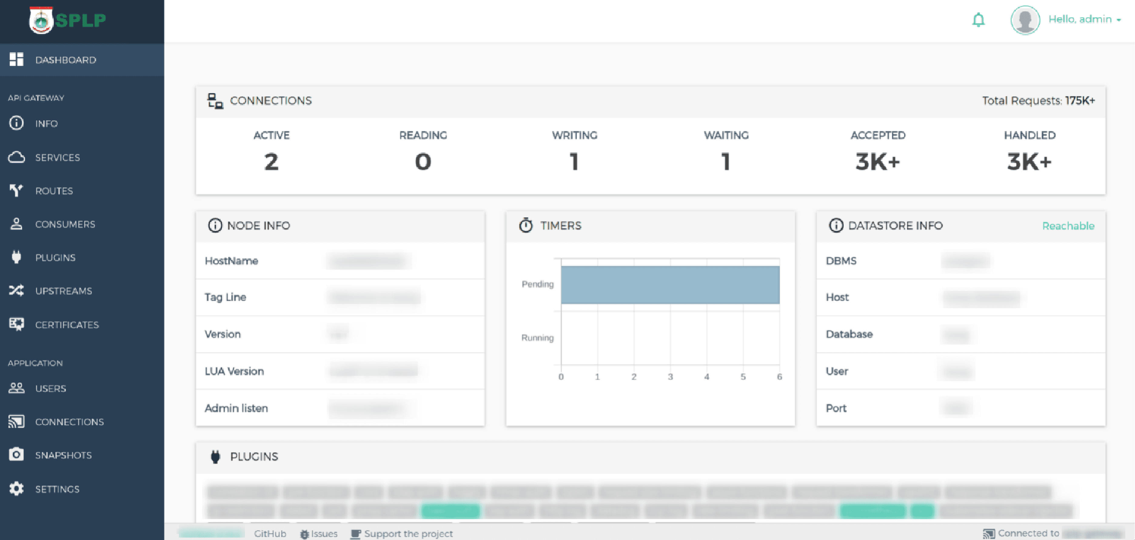This screenshot has height=540, width=1135.
Task: Click the Info circle icon in sidebar
Action: [x=16, y=123]
